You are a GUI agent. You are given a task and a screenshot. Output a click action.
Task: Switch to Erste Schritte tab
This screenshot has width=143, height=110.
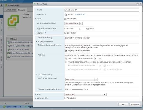point(11,10)
